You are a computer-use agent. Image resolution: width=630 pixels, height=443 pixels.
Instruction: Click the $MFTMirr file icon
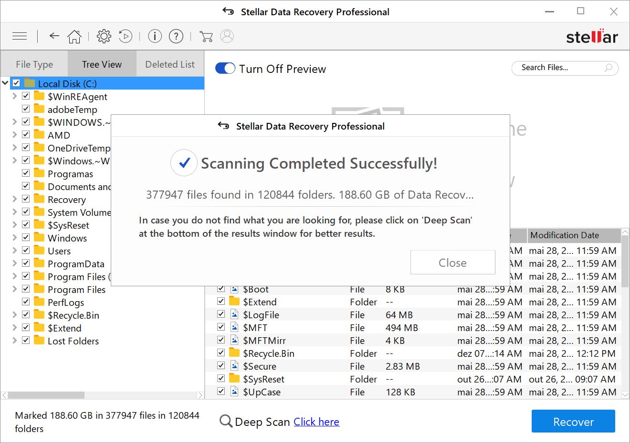(234, 340)
